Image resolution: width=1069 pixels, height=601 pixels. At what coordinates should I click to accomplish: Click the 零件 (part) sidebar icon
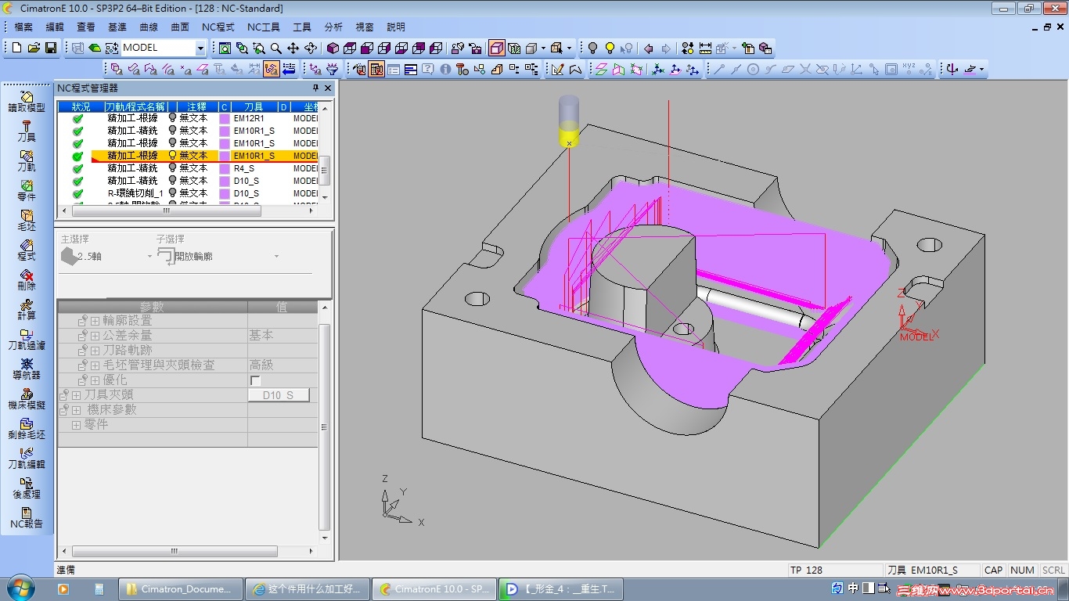pos(27,191)
